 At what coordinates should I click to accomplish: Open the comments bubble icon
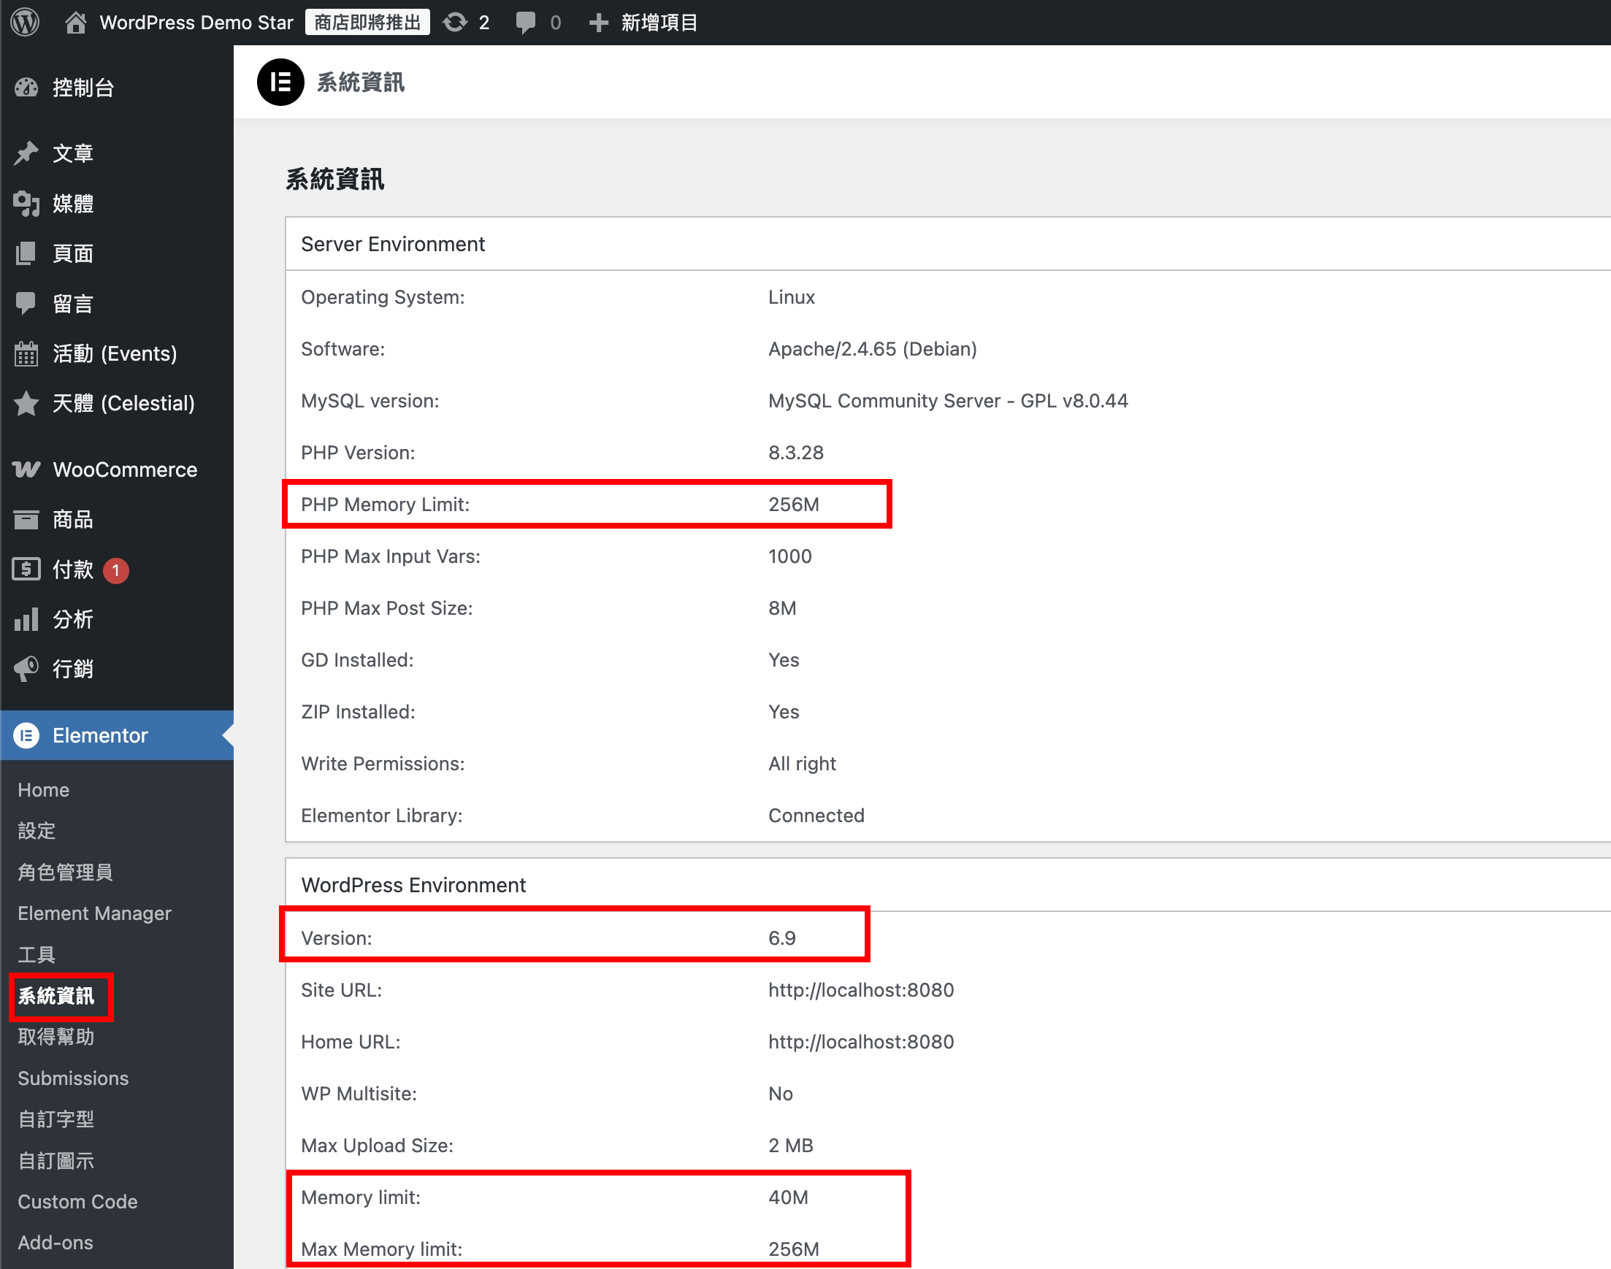tap(525, 23)
